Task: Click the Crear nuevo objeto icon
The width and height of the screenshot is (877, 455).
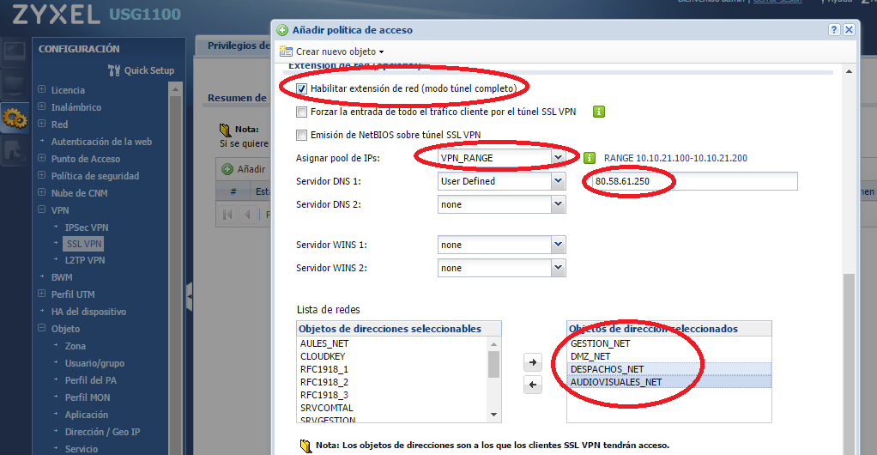Action: click(x=286, y=52)
